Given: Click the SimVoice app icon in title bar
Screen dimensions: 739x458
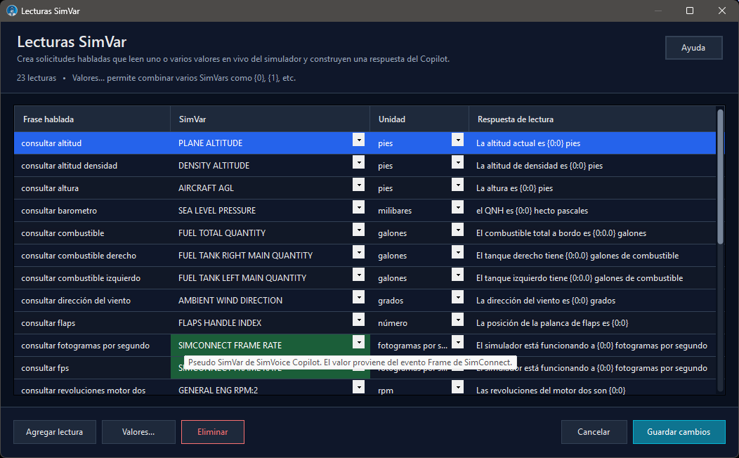Looking at the screenshot, I should (x=12, y=11).
